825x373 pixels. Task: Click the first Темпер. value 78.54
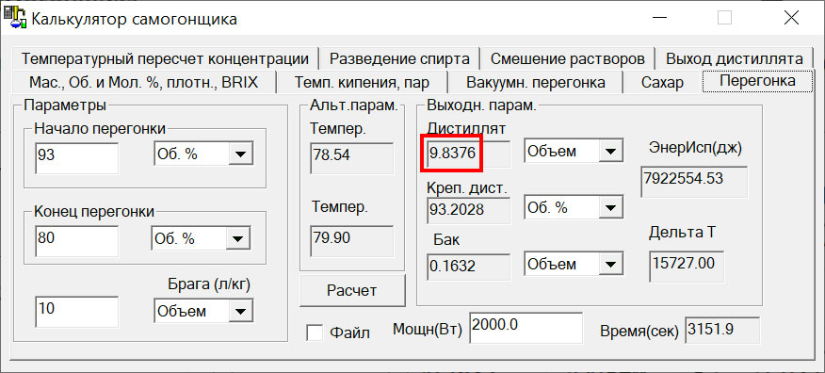351,158
